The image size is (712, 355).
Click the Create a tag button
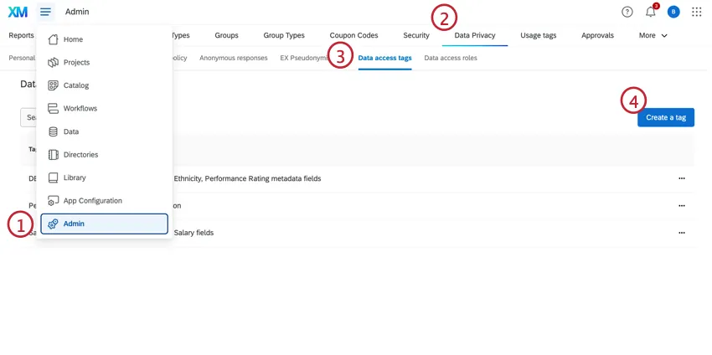point(665,118)
